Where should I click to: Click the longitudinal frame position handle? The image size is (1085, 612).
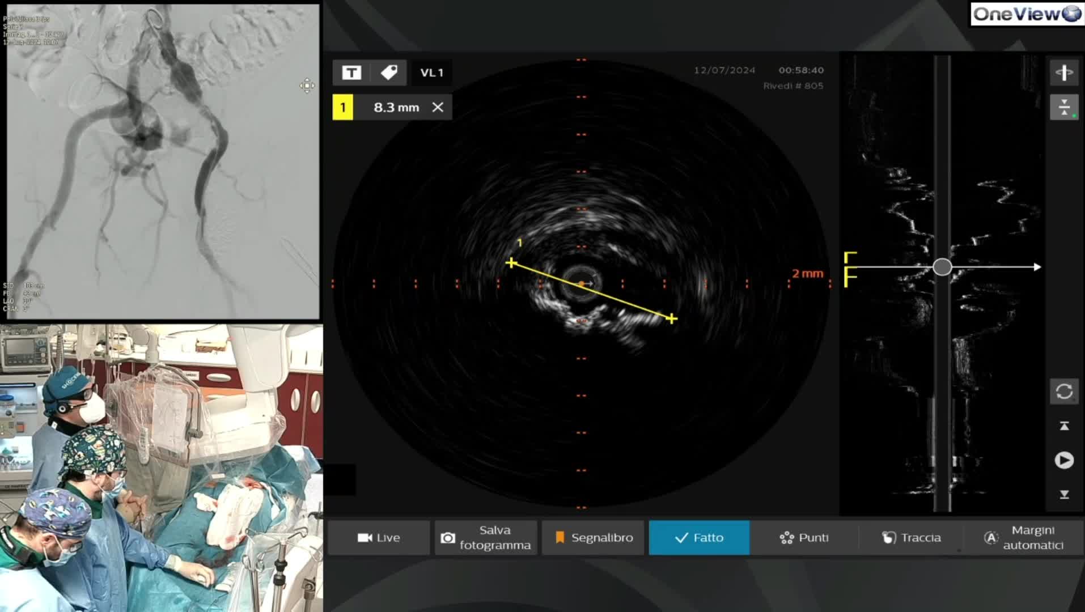click(942, 267)
